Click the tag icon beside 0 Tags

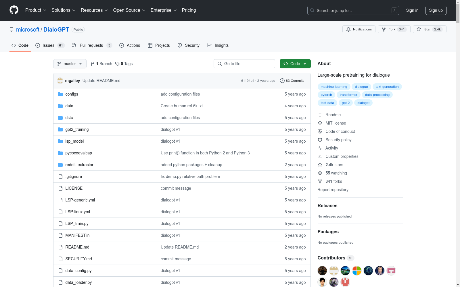point(117,64)
